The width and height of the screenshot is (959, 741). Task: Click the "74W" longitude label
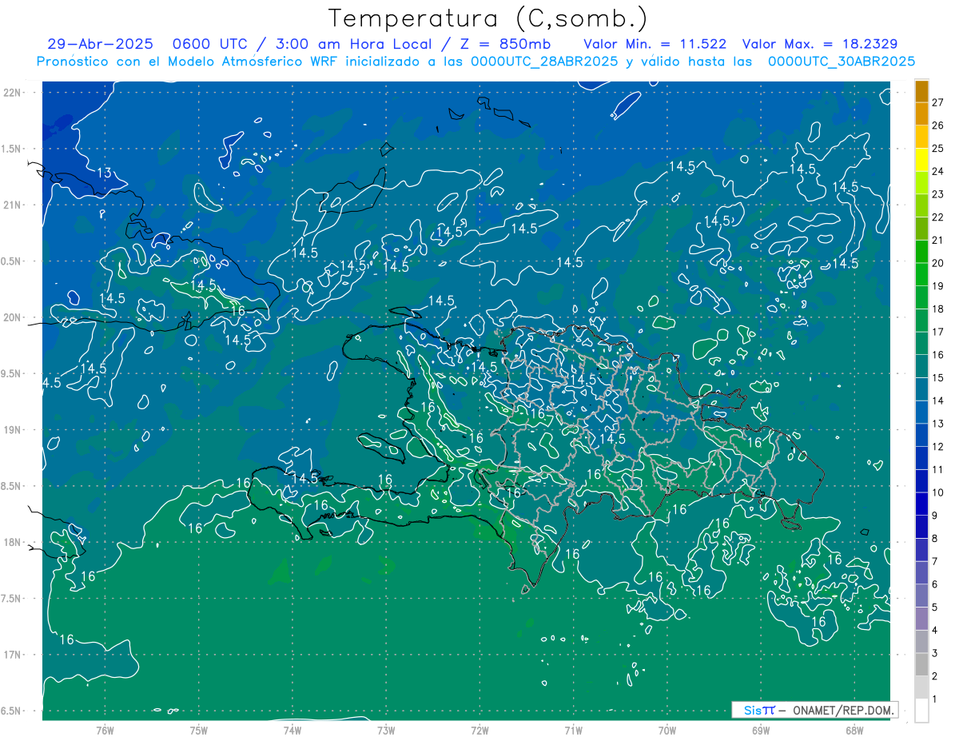292,730
